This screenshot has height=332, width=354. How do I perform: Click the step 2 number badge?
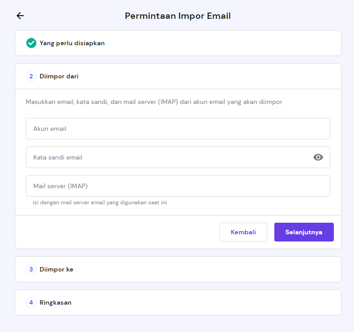[31, 76]
